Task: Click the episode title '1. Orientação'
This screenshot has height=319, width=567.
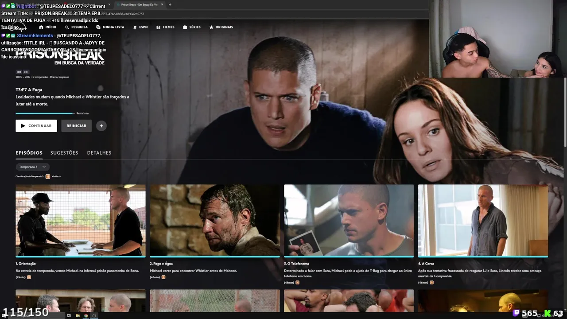Action: coord(26,264)
